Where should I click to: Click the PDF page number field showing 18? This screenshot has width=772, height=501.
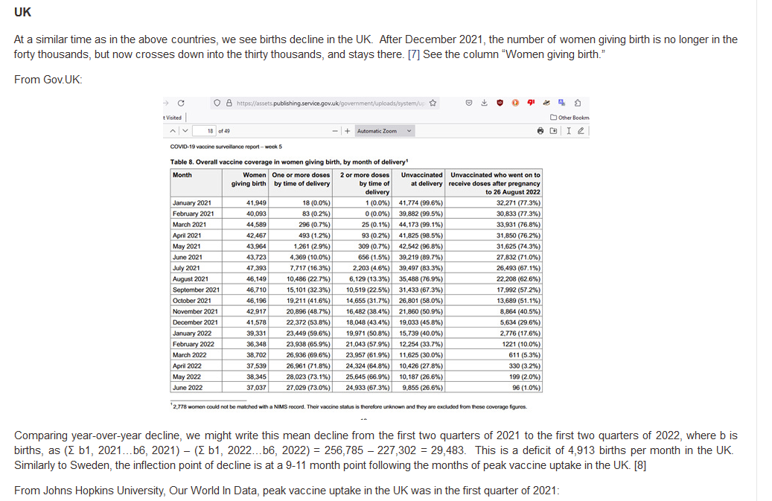point(204,131)
